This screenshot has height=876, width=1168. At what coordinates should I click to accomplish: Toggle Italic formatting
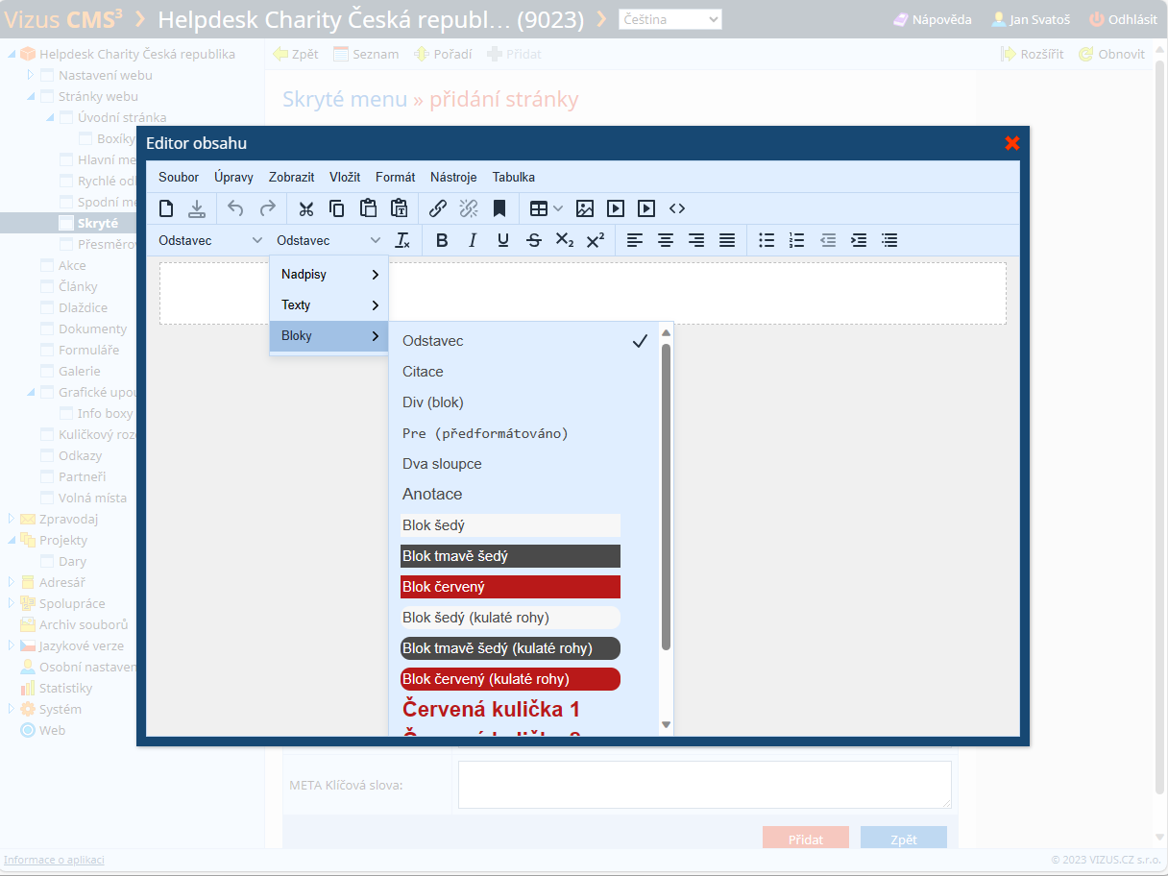tap(473, 240)
